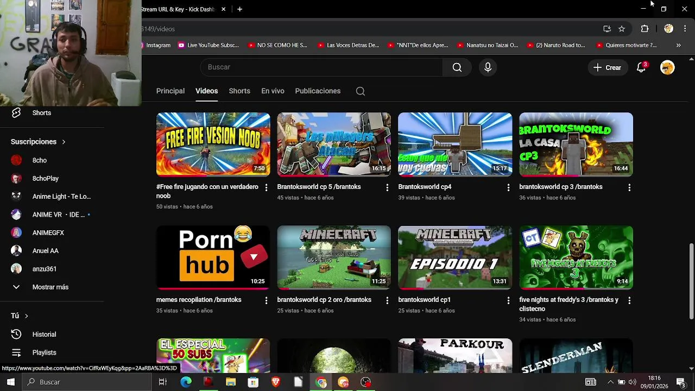Open the notifications bell

(x=641, y=67)
